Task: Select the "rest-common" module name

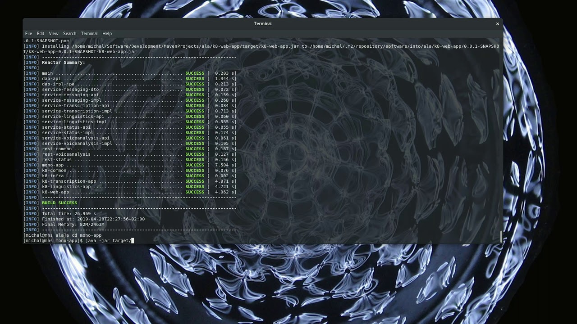Action: tap(57, 149)
